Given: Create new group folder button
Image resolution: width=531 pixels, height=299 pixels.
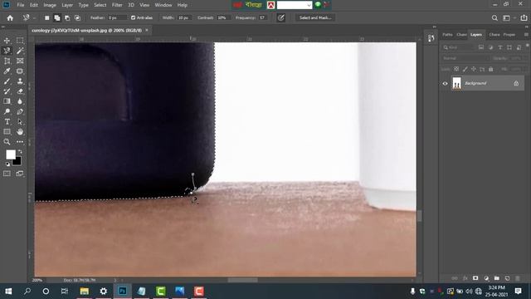Looking at the screenshot, I should coord(496,278).
